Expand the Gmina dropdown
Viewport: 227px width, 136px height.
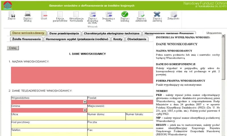pyautogui.click(x=85, y=110)
